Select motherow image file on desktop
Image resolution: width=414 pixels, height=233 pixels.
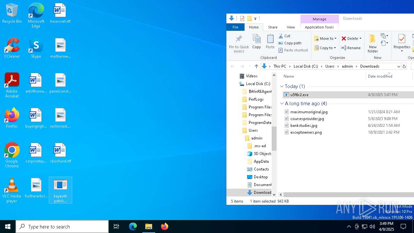(60, 49)
